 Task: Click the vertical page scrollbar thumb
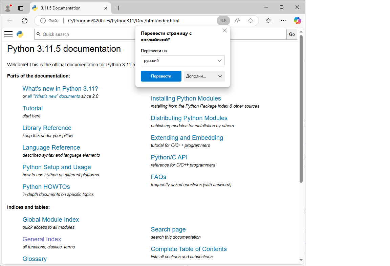pos(301,108)
